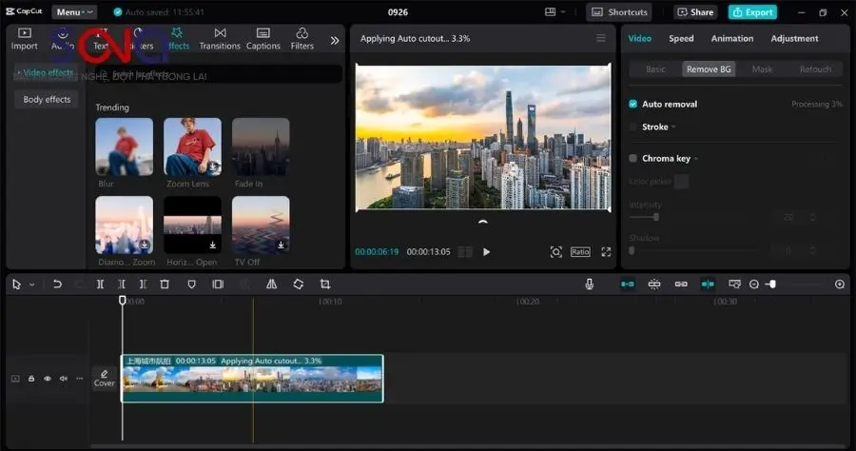Click the Export button
This screenshot has height=451, width=856.
coord(752,12)
